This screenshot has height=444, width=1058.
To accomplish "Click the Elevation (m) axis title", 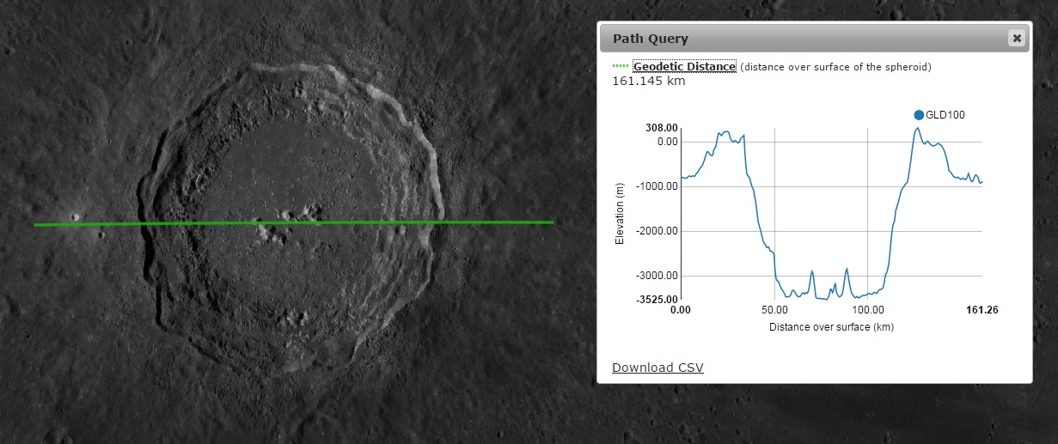I will pos(620,213).
